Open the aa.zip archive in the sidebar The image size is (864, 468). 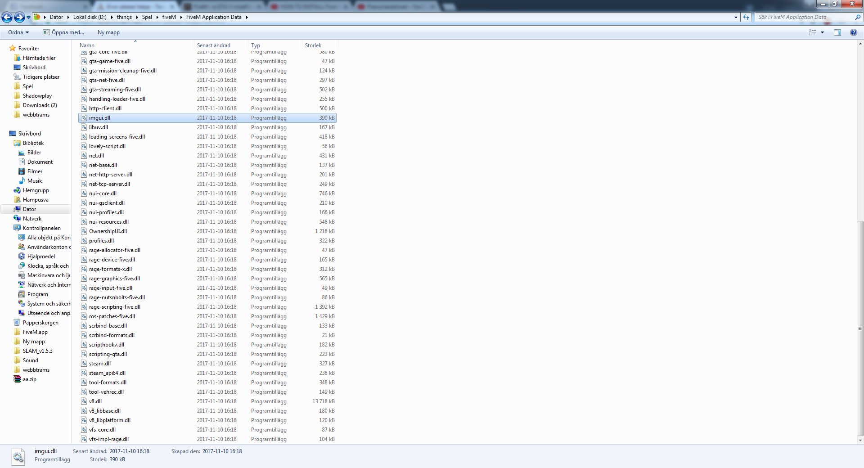pyautogui.click(x=25, y=379)
